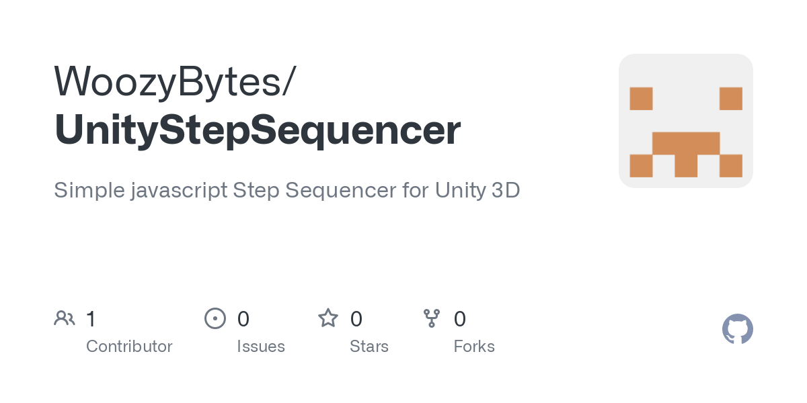Click the avatar's top-right orange square
The height and width of the screenshot is (403, 807).
(730, 99)
